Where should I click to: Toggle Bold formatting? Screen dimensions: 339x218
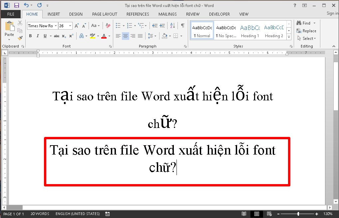30,36
